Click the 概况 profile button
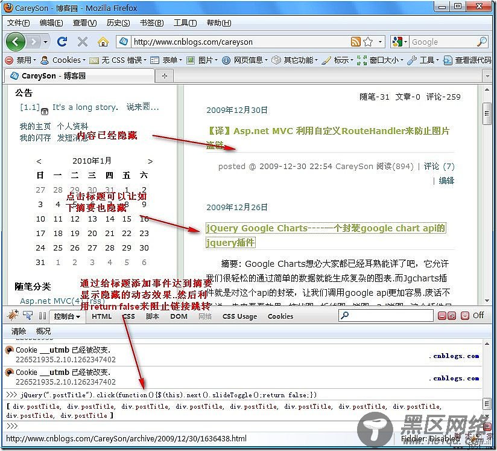Image resolution: width=497 pixels, height=451 pixels. [x=43, y=331]
